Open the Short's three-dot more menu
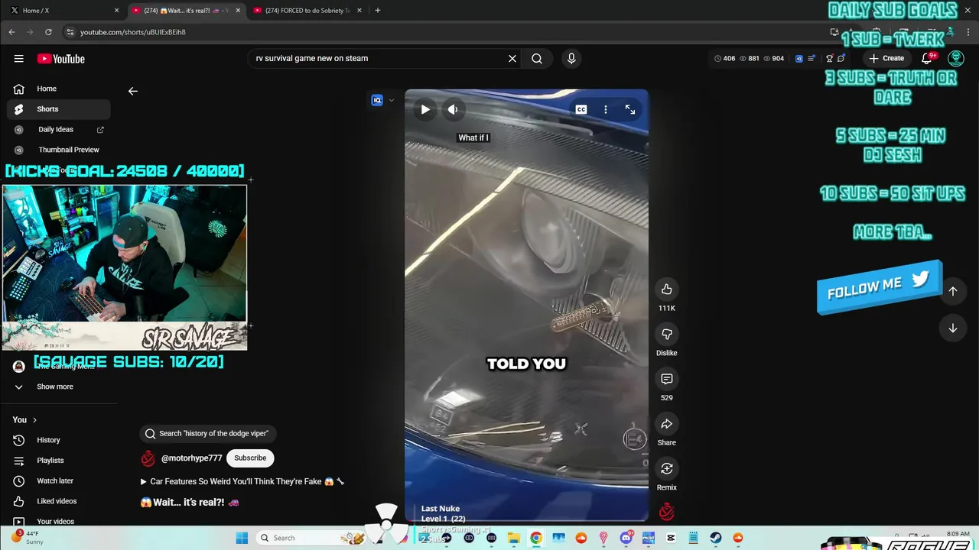Screen dimensions: 979x550 pos(606,109)
